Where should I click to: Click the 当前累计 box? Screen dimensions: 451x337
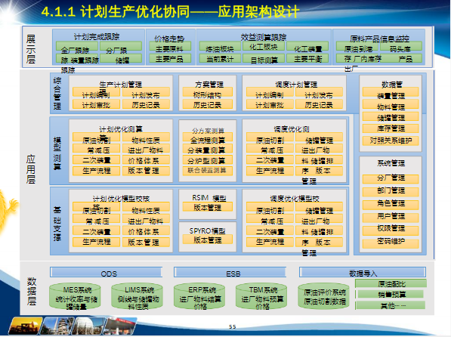(220, 59)
